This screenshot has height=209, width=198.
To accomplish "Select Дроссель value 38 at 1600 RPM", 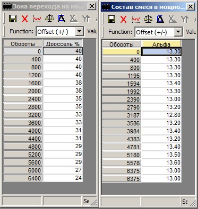I will (x=63, y=83).
